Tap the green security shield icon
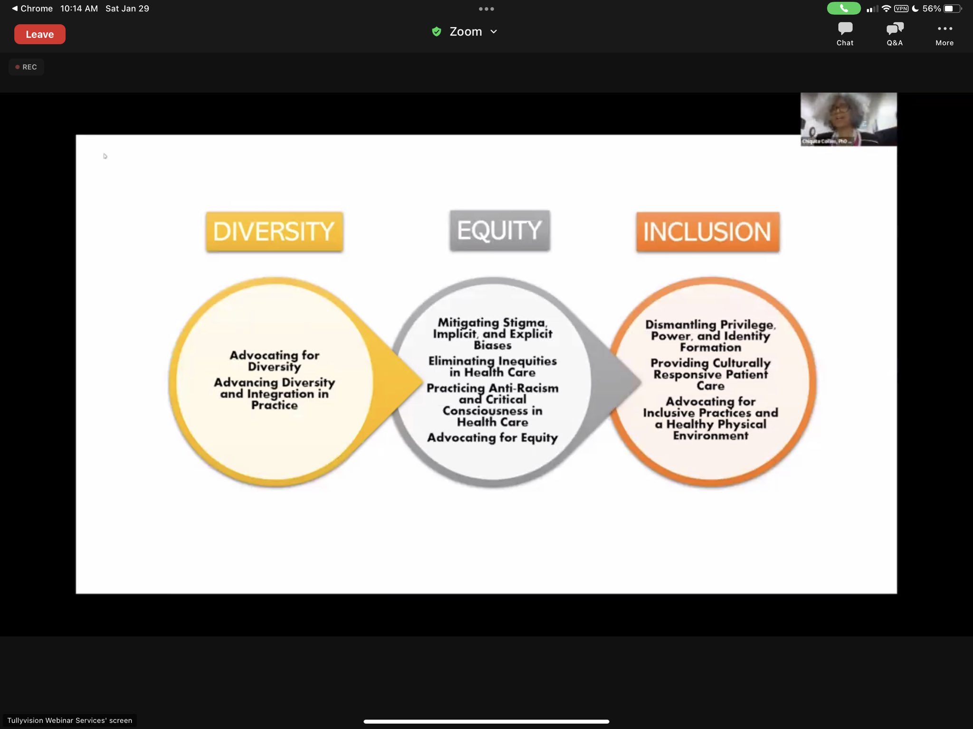The width and height of the screenshot is (973, 729). 436,32
